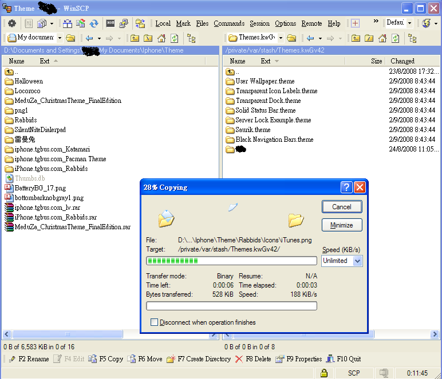This screenshot has width=442, height=379.
Task: Go to the local home directory
Action: [161, 38]
